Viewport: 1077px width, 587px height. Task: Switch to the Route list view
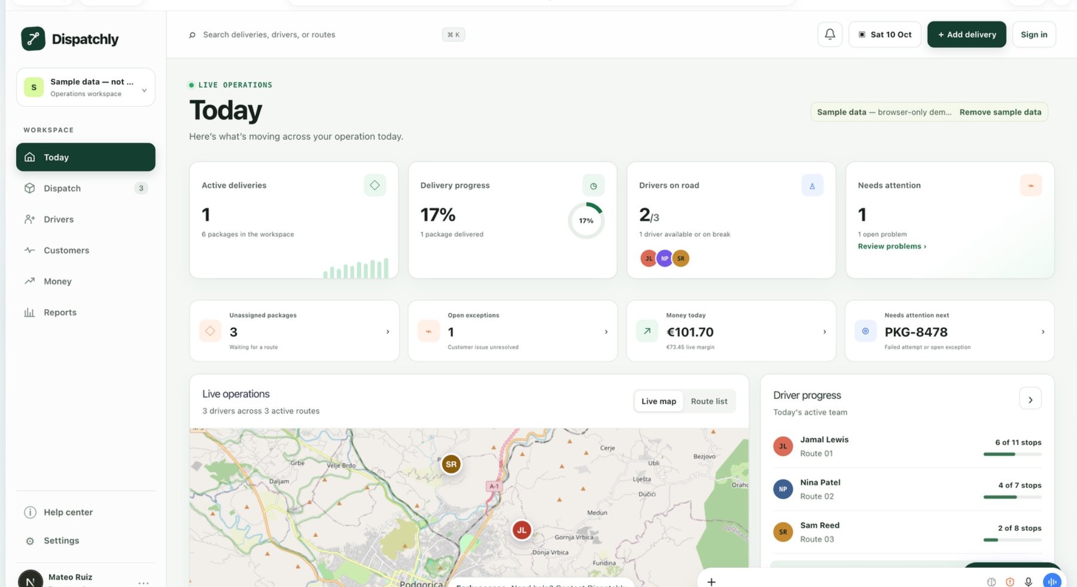click(709, 402)
